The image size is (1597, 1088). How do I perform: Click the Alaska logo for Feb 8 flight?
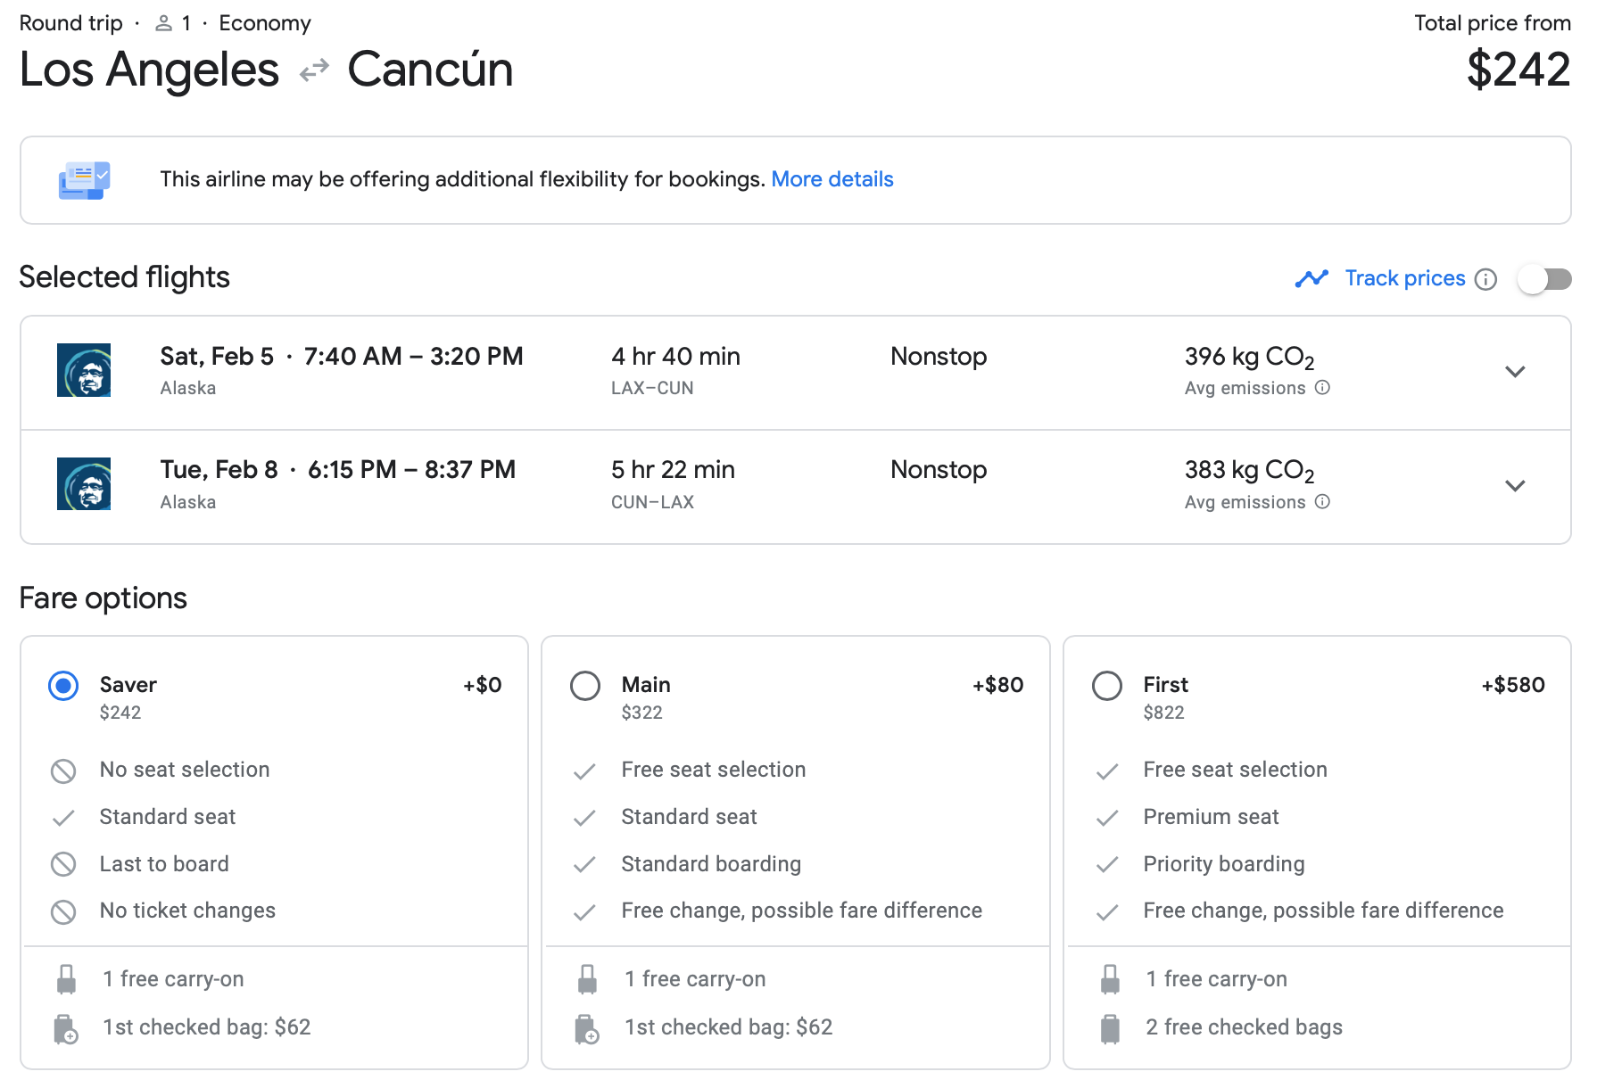click(84, 484)
